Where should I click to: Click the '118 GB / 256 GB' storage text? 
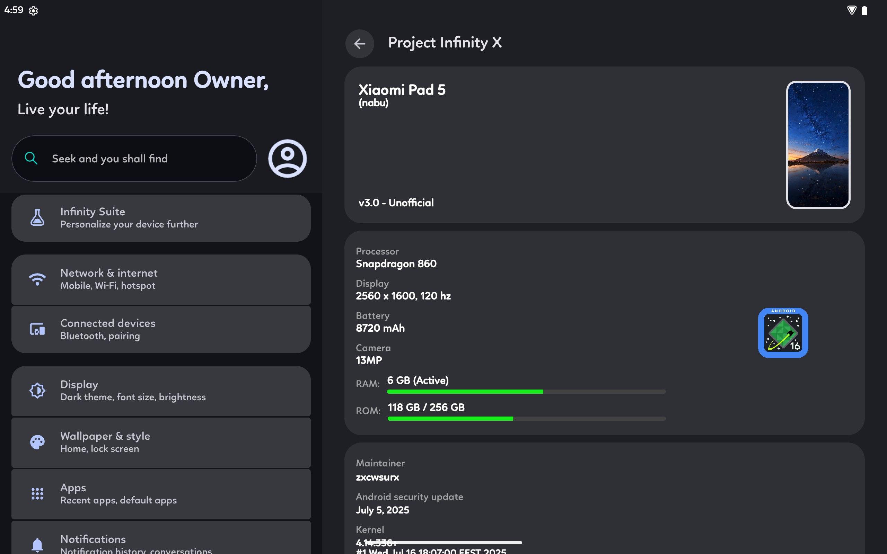[426, 407]
